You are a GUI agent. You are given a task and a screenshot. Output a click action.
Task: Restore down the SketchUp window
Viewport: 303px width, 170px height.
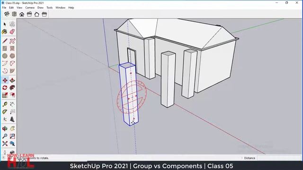click(x=287, y=3)
